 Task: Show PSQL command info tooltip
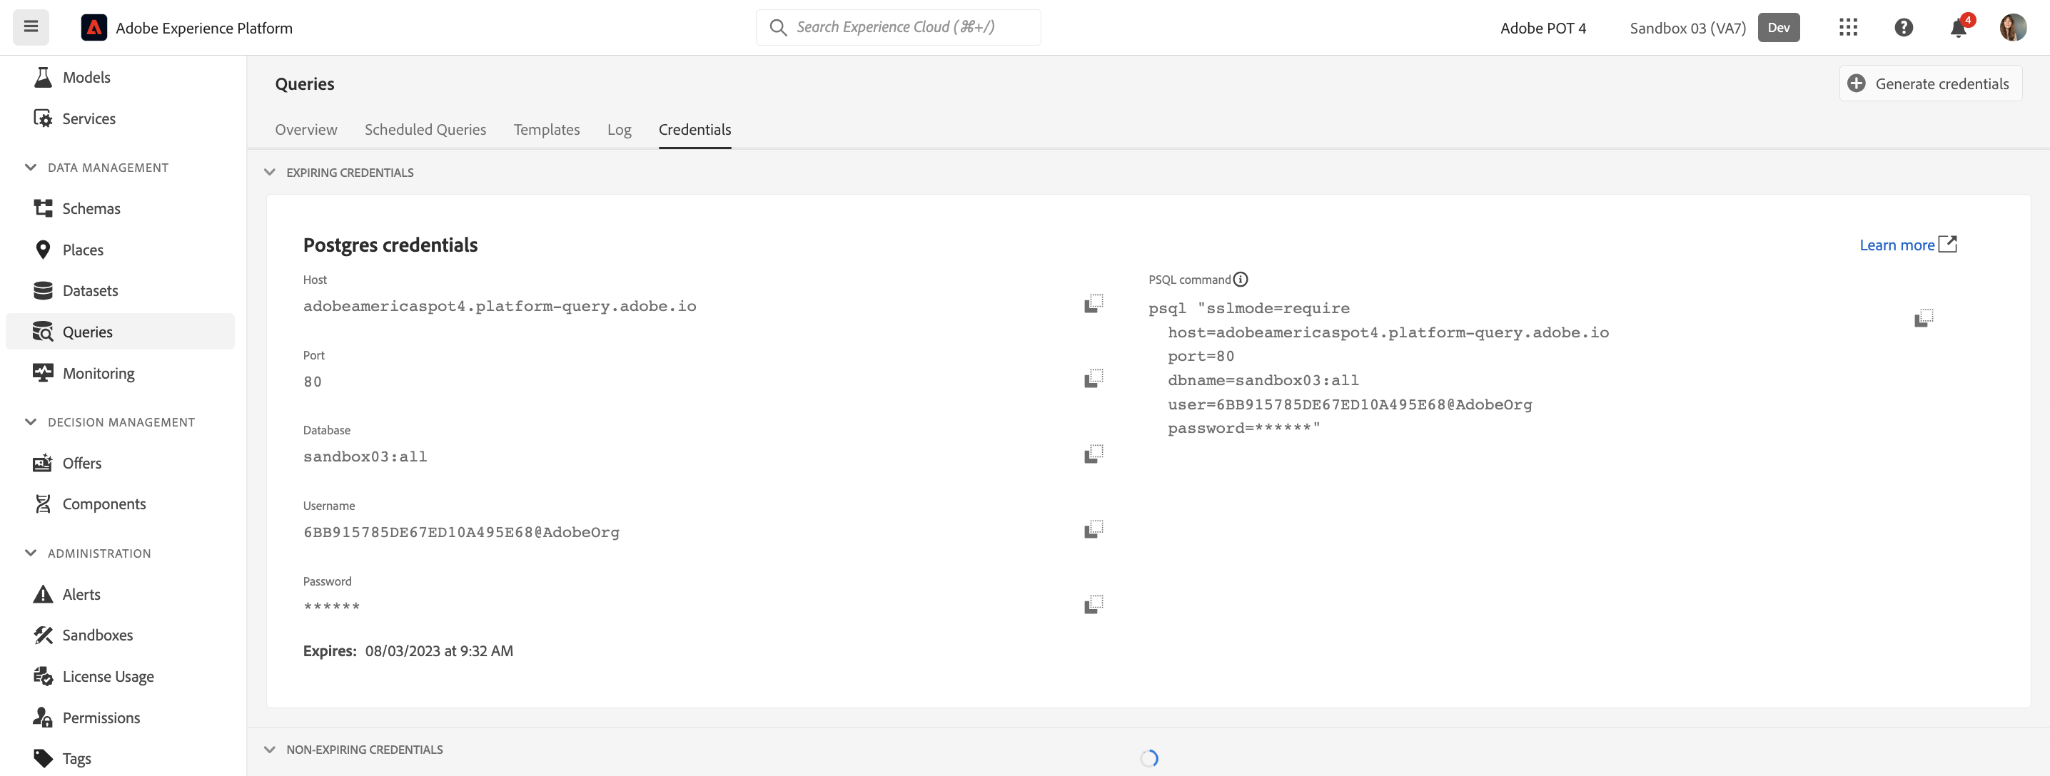(x=1240, y=280)
